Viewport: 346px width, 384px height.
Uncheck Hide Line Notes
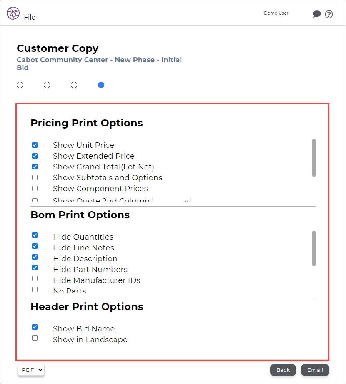pos(35,246)
